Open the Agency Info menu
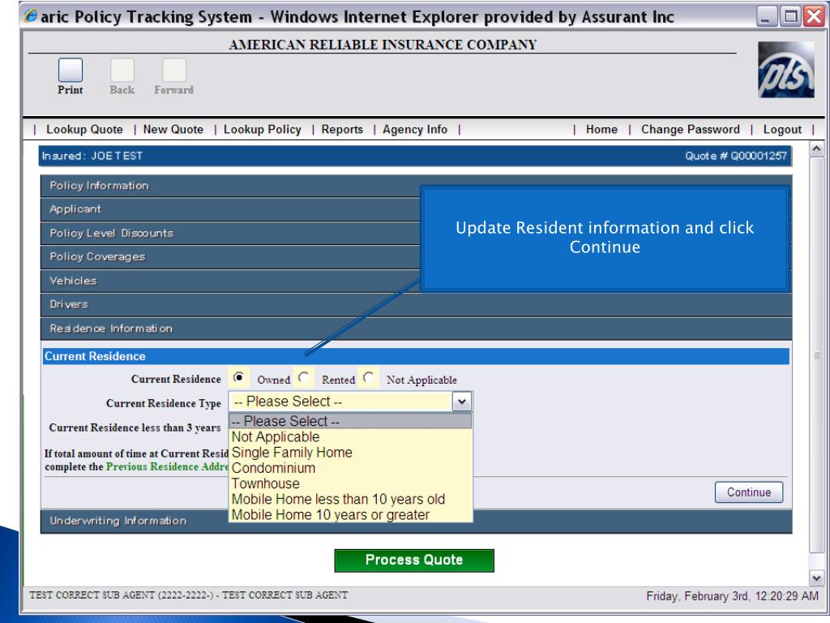830x623 pixels. pyautogui.click(x=415, y=130)
